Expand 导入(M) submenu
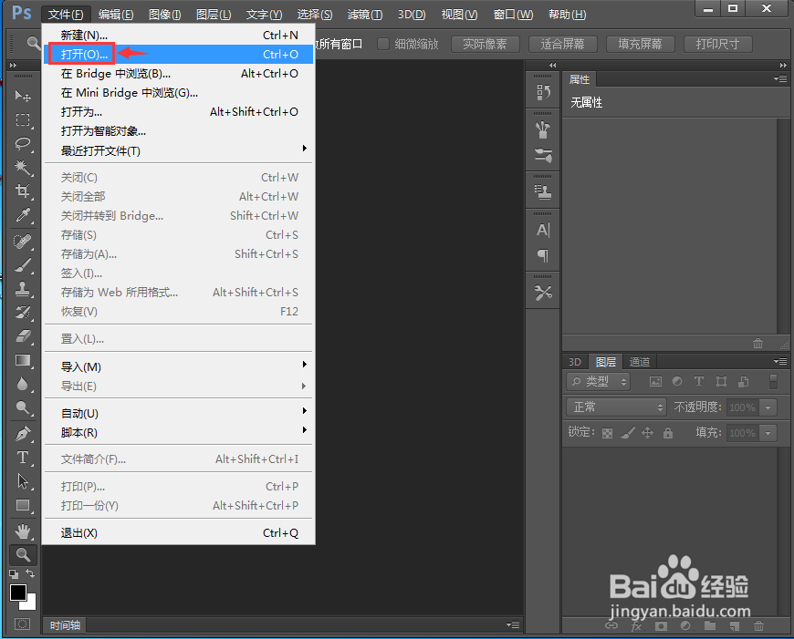The width and height of the screenshot is (794, 639). pos(178,366)
